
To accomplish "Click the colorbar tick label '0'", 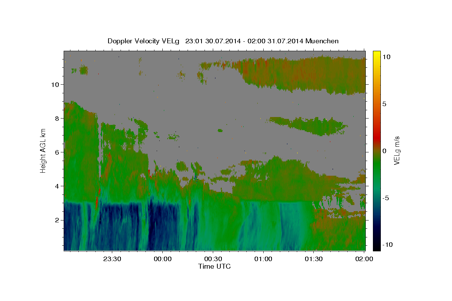I will click(x=384, y=150).
